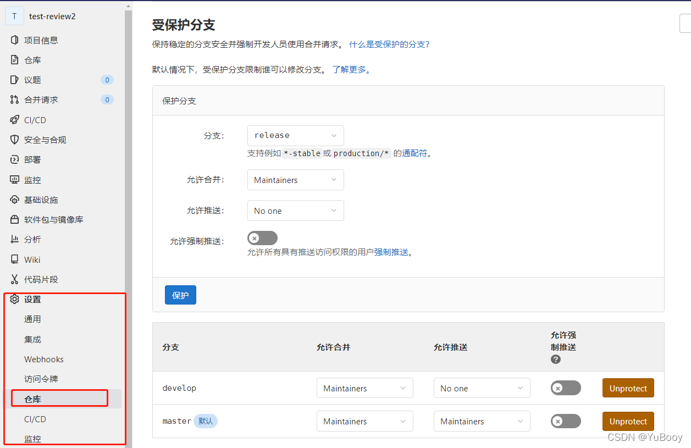Screen dimensions: 691x448
Task: Click the 允许推送 table column header
Action: pos(451,347)
